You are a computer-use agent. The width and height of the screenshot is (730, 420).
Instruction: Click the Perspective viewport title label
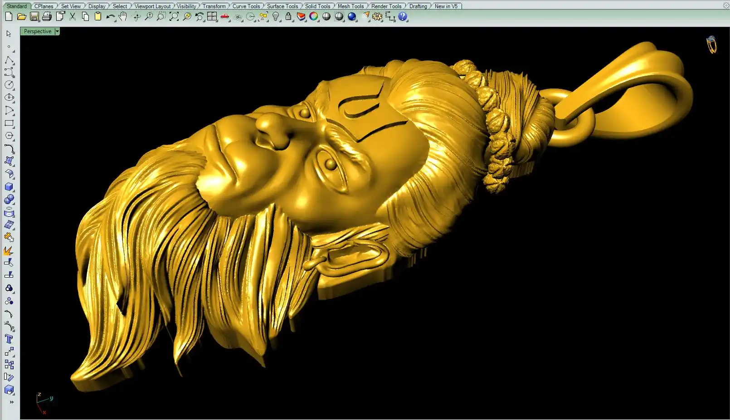(38, 31)
